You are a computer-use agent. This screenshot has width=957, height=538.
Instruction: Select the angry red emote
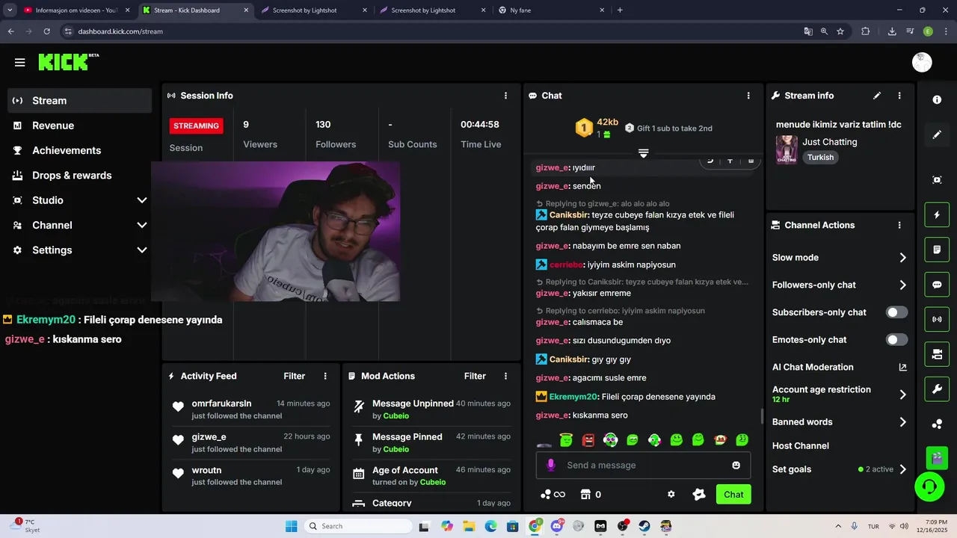coord(588,440)
